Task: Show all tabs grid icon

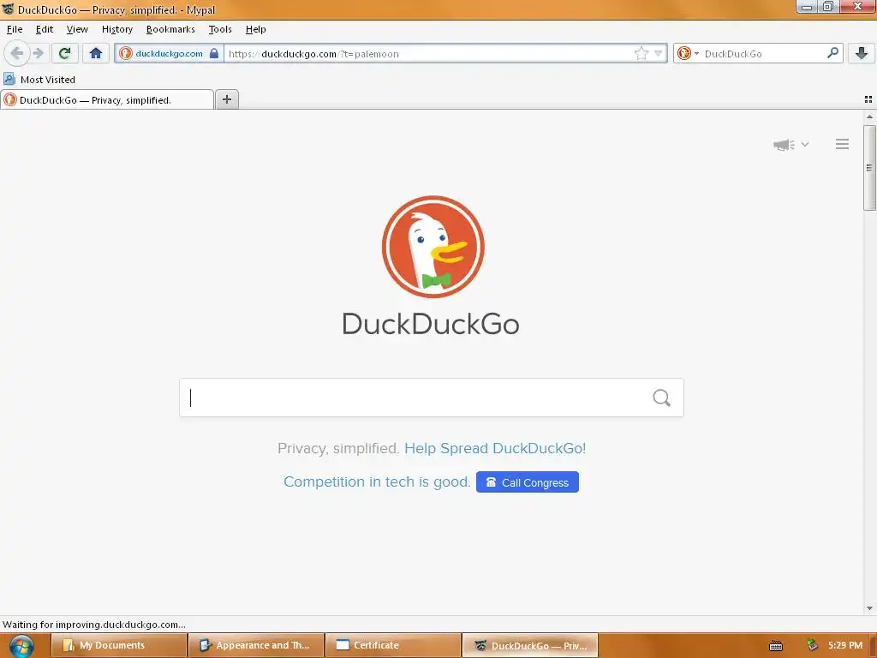Action: coord(868,99)
